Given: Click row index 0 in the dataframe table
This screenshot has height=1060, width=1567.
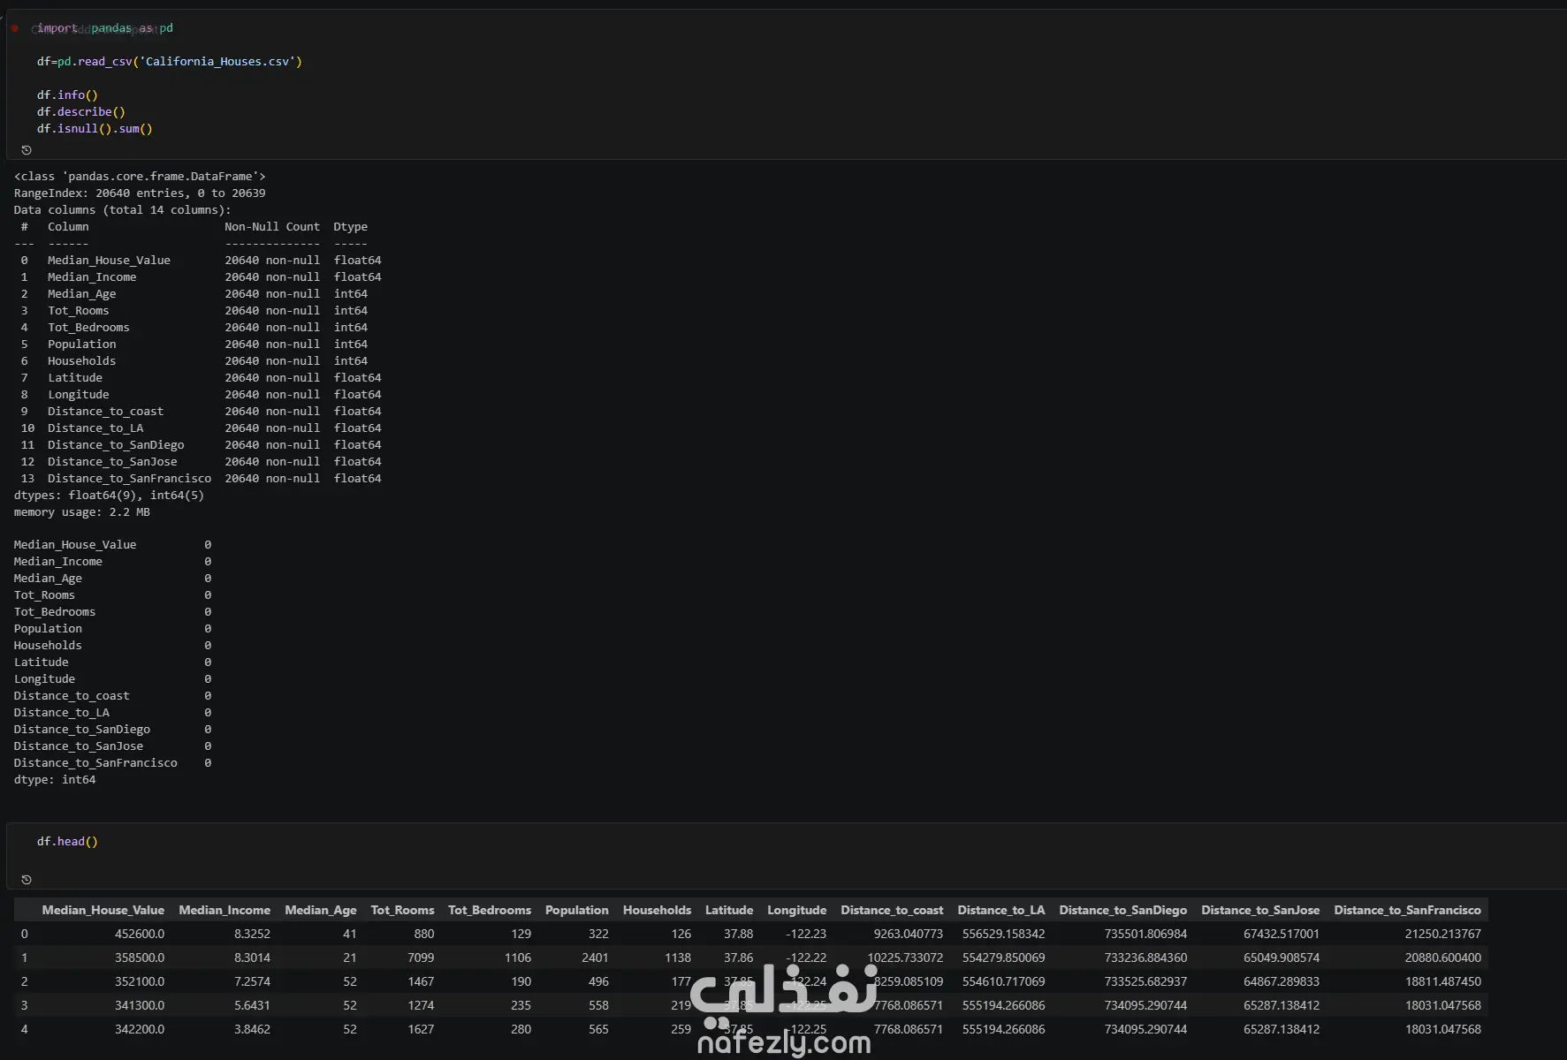Looking at the screenshot, I should [x=25, y=934].
